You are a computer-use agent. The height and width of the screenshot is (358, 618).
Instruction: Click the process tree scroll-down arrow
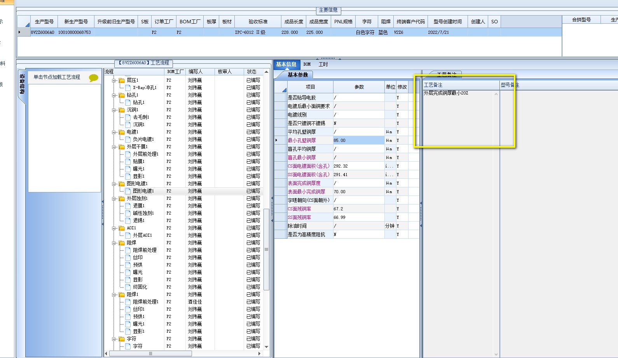point(266,347)
